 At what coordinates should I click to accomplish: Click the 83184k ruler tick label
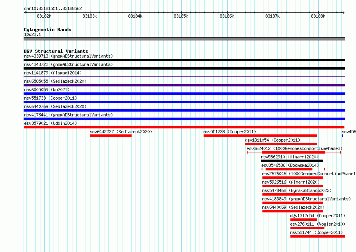pyautogui.click(x=135, y=16)
